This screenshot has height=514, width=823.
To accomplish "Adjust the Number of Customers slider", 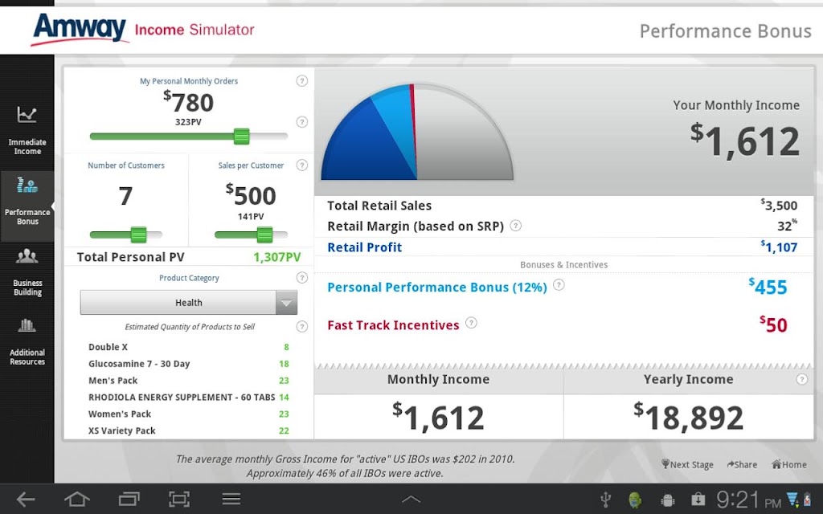I will [x=138, y=235].
